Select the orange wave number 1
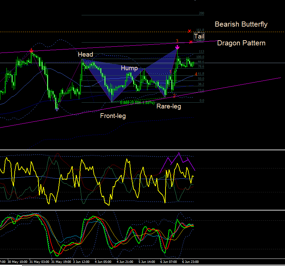The width and height of the screenshot is (285, 266). click(170, 72)
